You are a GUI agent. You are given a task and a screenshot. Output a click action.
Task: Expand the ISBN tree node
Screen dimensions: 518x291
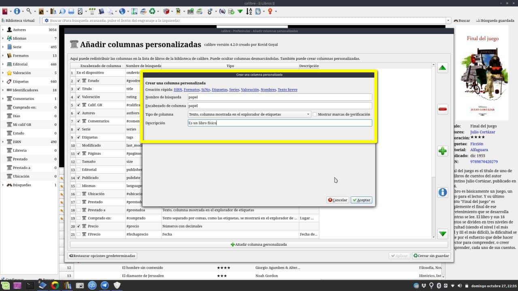point(3,142)
